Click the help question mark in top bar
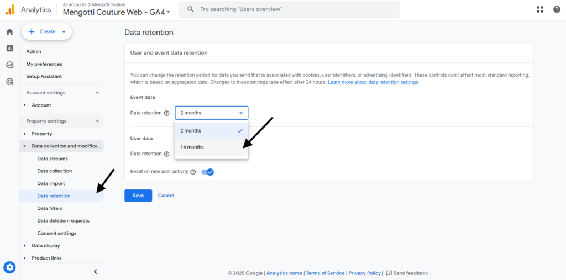The image size is (566, 280). coord(557,9)
